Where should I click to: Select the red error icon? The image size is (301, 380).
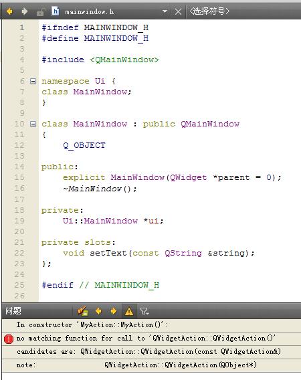pyautogui.click(x=9, y=339)
